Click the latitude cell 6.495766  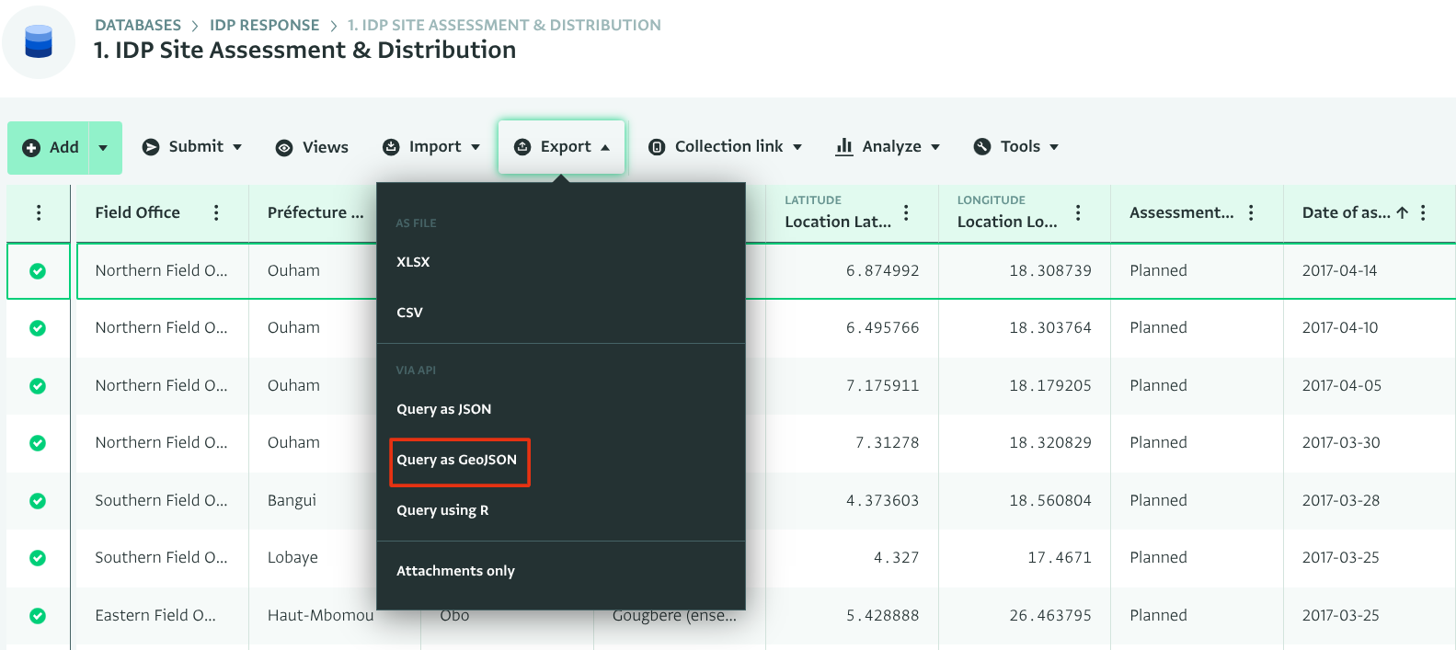(x=882, y=328)
